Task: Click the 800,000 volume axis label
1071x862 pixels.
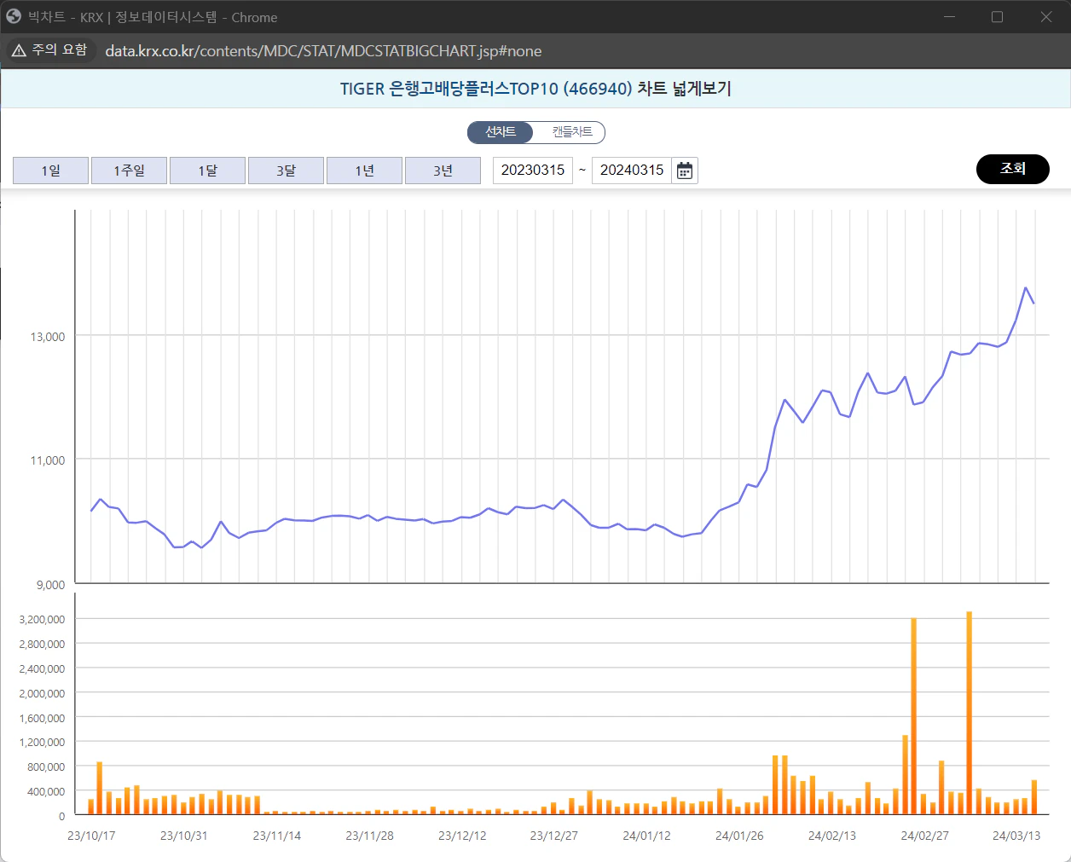Action: (x=46, y=767)
